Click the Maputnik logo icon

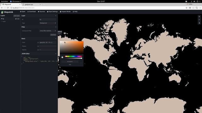[x=2, y=12]
